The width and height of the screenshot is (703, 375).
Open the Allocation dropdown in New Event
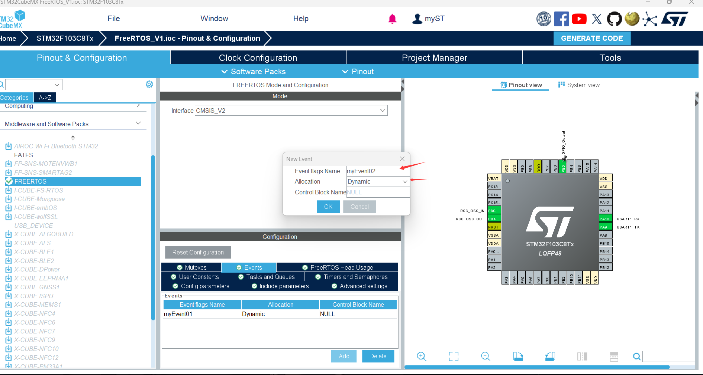[378, 182]
